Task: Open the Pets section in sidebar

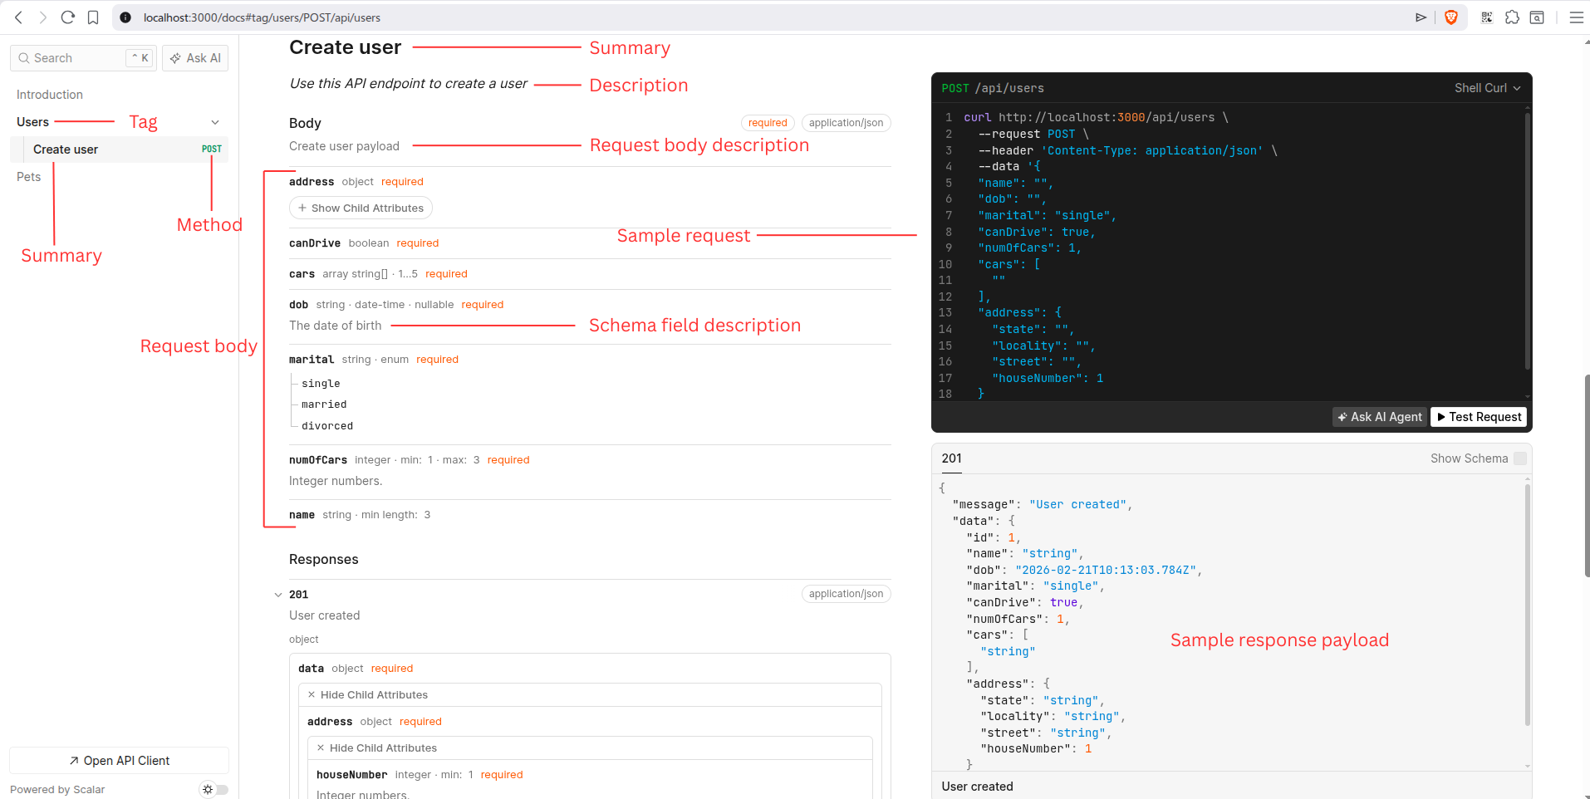Action: [x=29, y=176]
